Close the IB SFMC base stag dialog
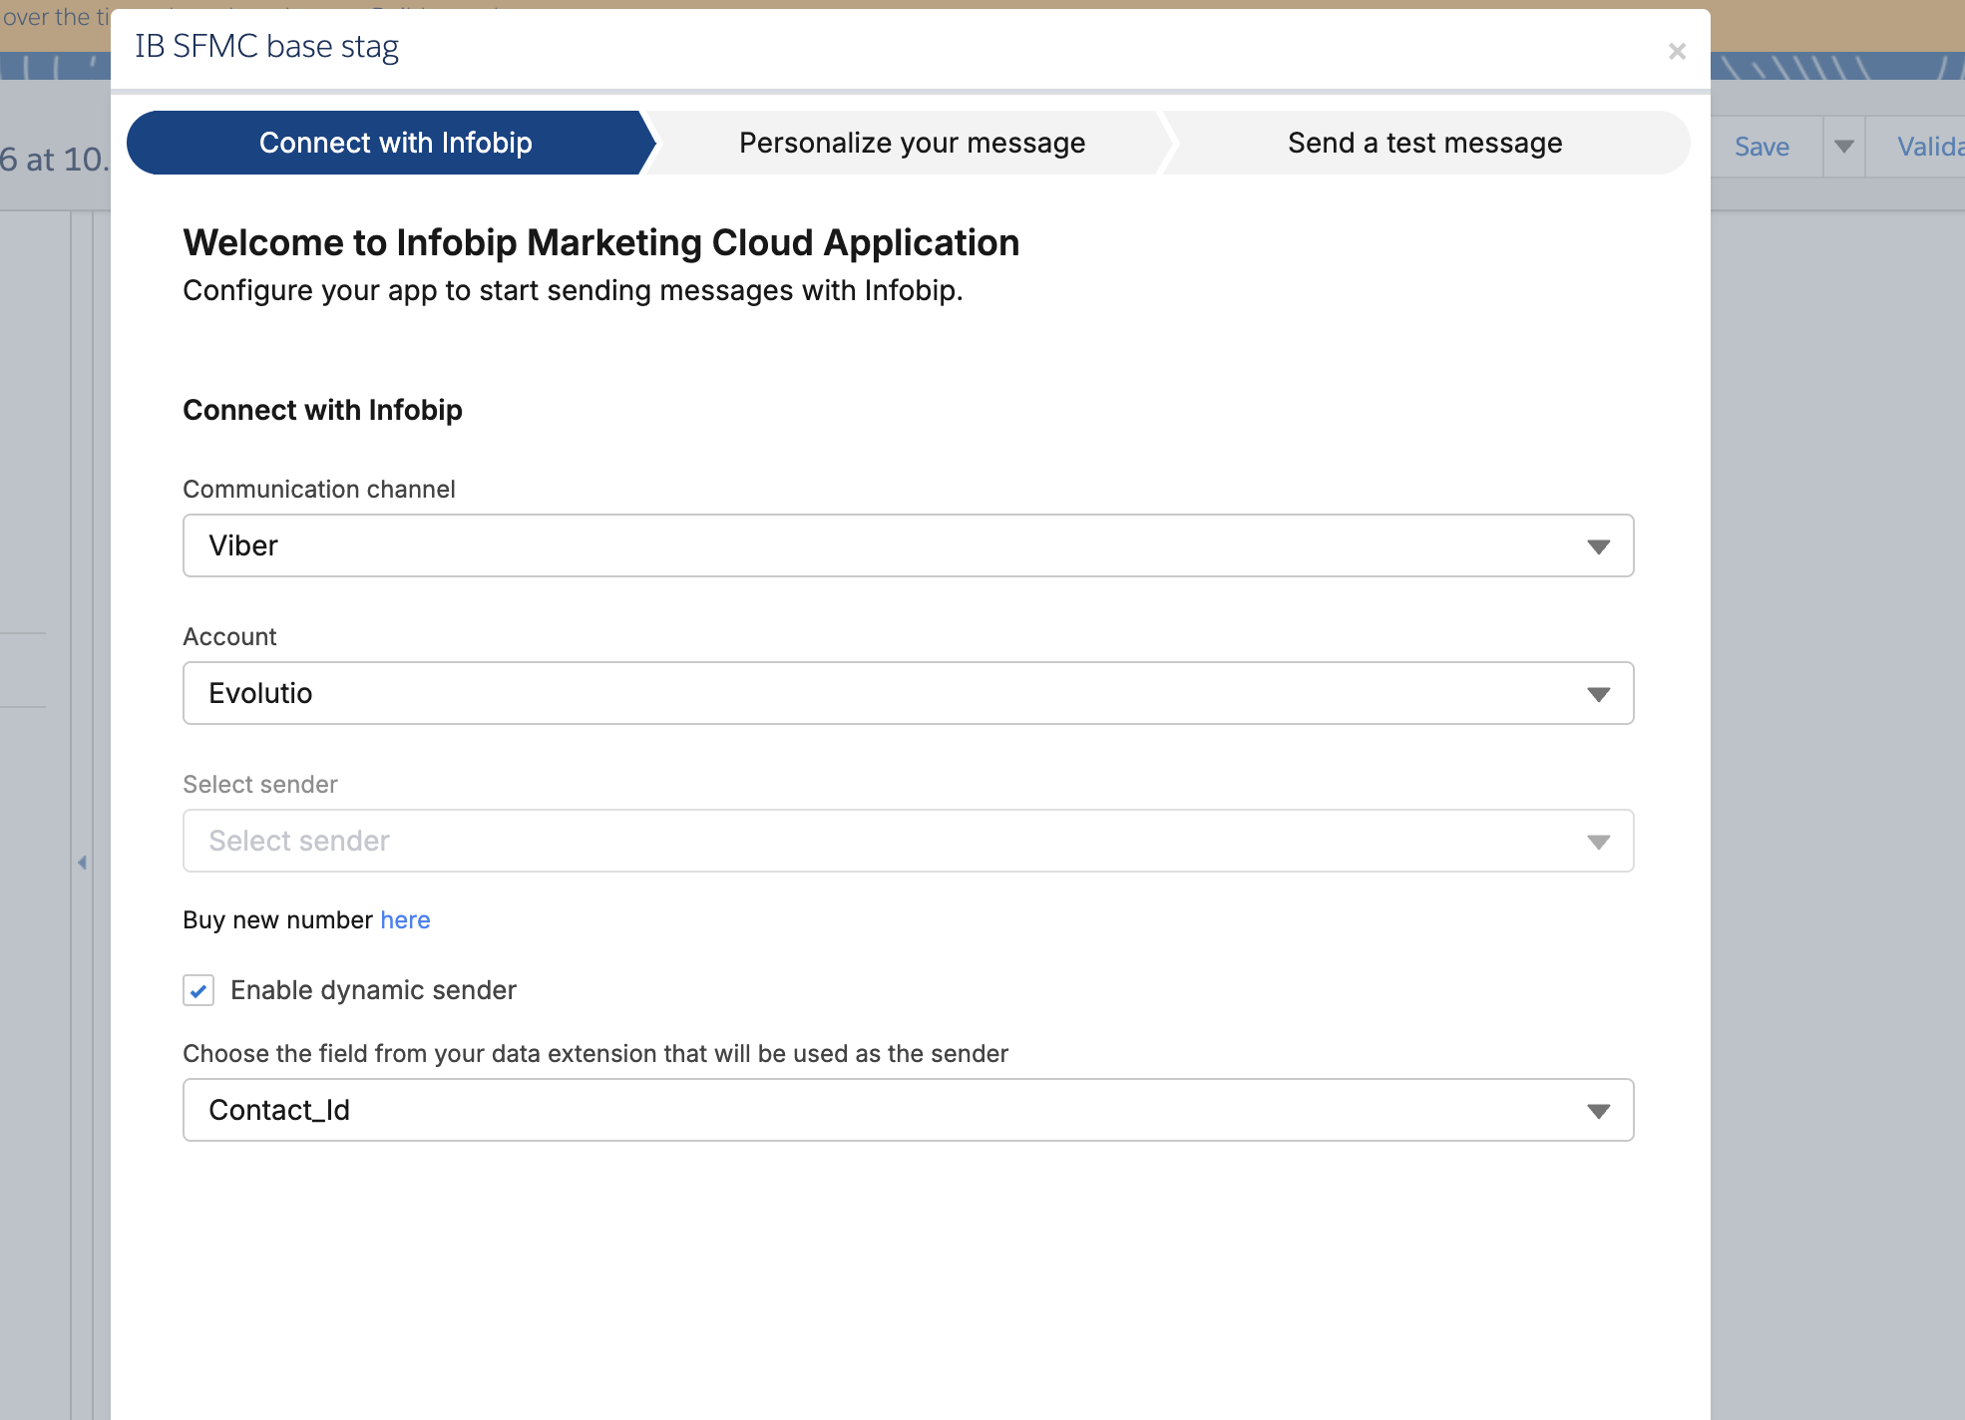This screenshot has height=1420, width=1965. [x=1677, y=51]
